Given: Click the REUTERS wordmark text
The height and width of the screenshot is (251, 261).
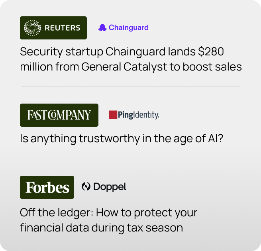Looking at the screenshot, I should (63, 28).
